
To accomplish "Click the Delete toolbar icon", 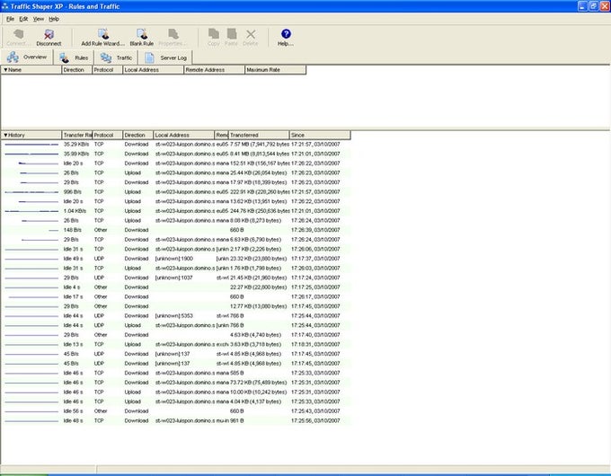I will pyautogui.click(x=251, y=38).
